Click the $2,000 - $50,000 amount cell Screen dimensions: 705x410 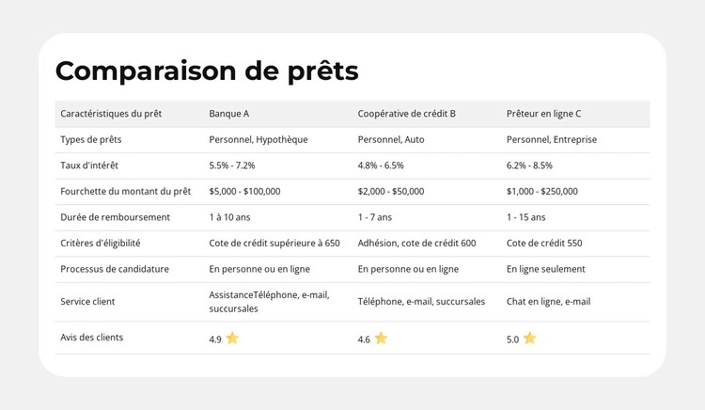(391, 192)
